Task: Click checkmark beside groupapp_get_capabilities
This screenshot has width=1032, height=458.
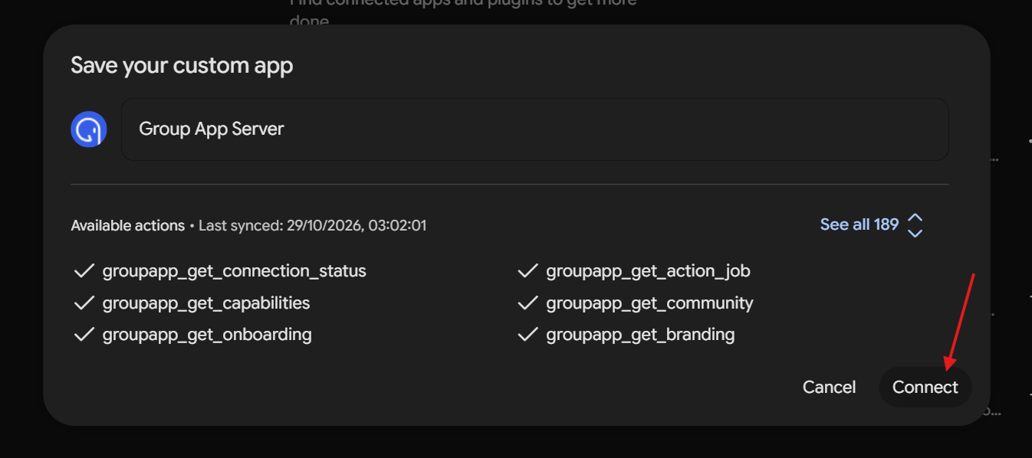Action: [x=83, y=303]
